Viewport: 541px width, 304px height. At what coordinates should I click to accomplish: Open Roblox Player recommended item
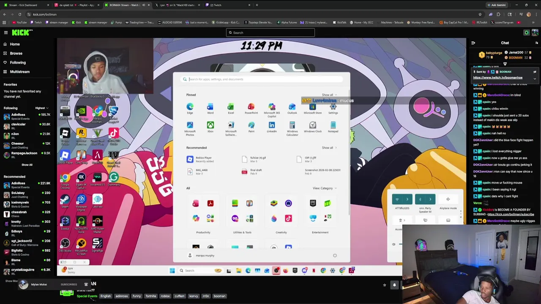coord(200,159)
